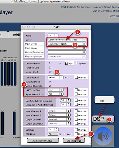Open the Signal Vector Size 256 dropdown
This screenshot has height=148, width=119.
[55, 94]
